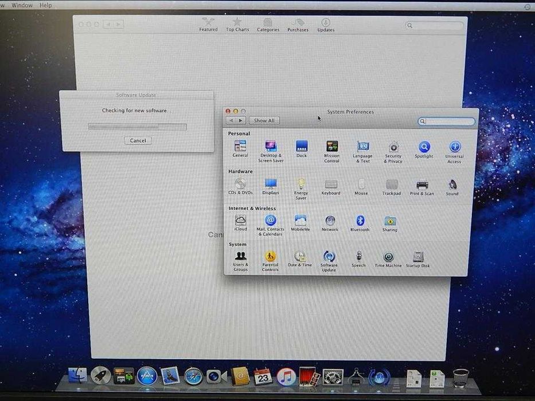Viewport: 535px width, 401px height.
Task: Switch to Top Charts in App Store
Action: coord(237,25)
